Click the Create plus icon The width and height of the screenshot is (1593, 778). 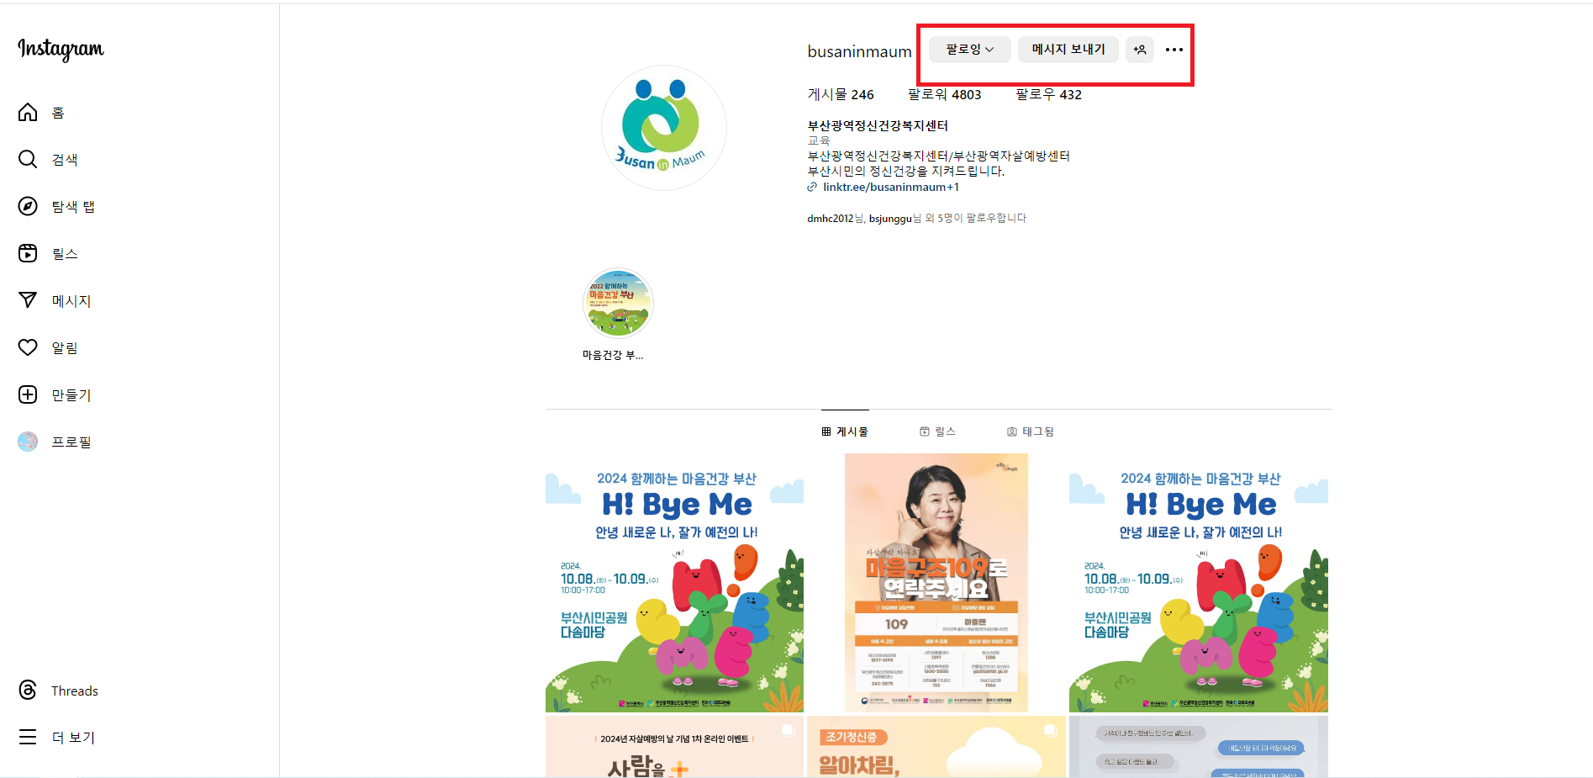pos(28,394)
